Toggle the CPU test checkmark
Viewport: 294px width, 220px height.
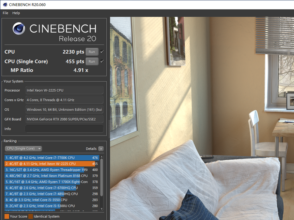(102, 51)
